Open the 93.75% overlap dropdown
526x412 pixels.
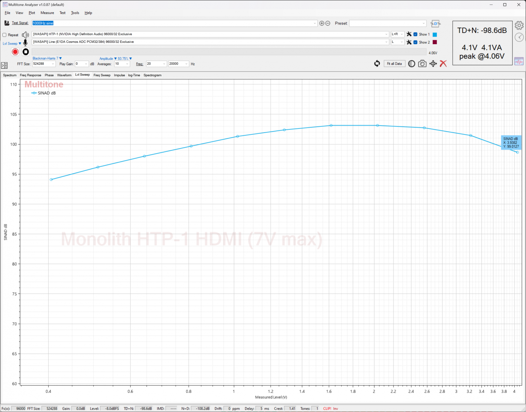125,59
